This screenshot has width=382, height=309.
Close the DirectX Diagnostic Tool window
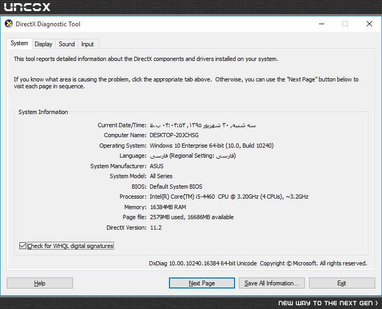click(369, 24)
